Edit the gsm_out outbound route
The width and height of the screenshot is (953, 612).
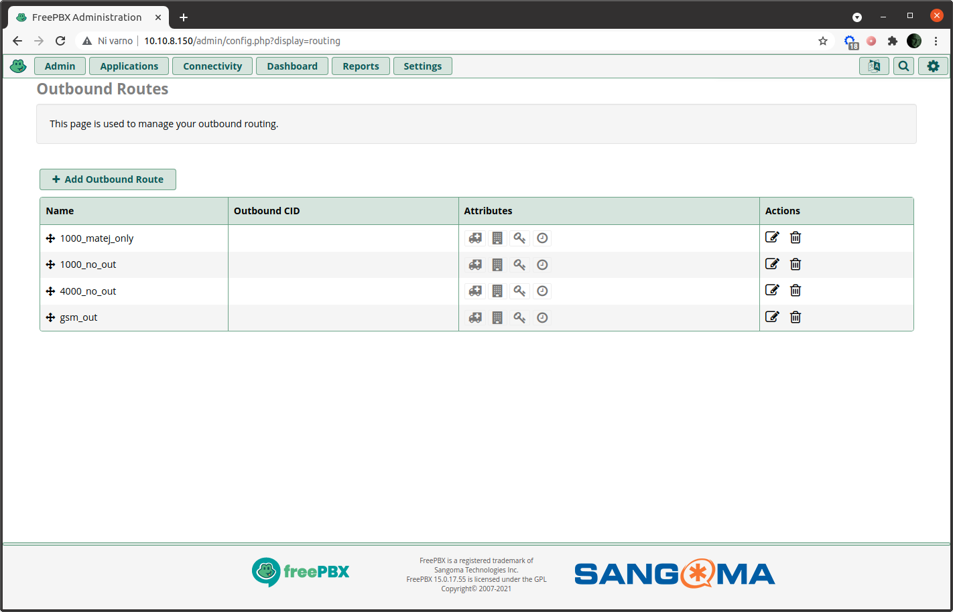772,317
